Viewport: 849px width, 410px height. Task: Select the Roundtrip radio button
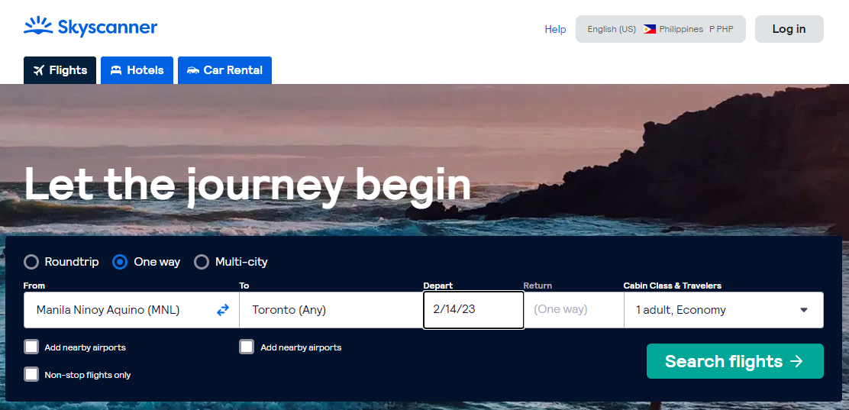pyautogui.click(x=31, y=262)
